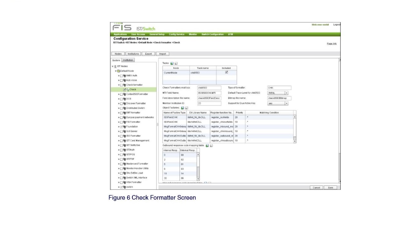Click the remove icon beside Tasks
The height and width of the screenshot is (232, 413).
(176, 63)
